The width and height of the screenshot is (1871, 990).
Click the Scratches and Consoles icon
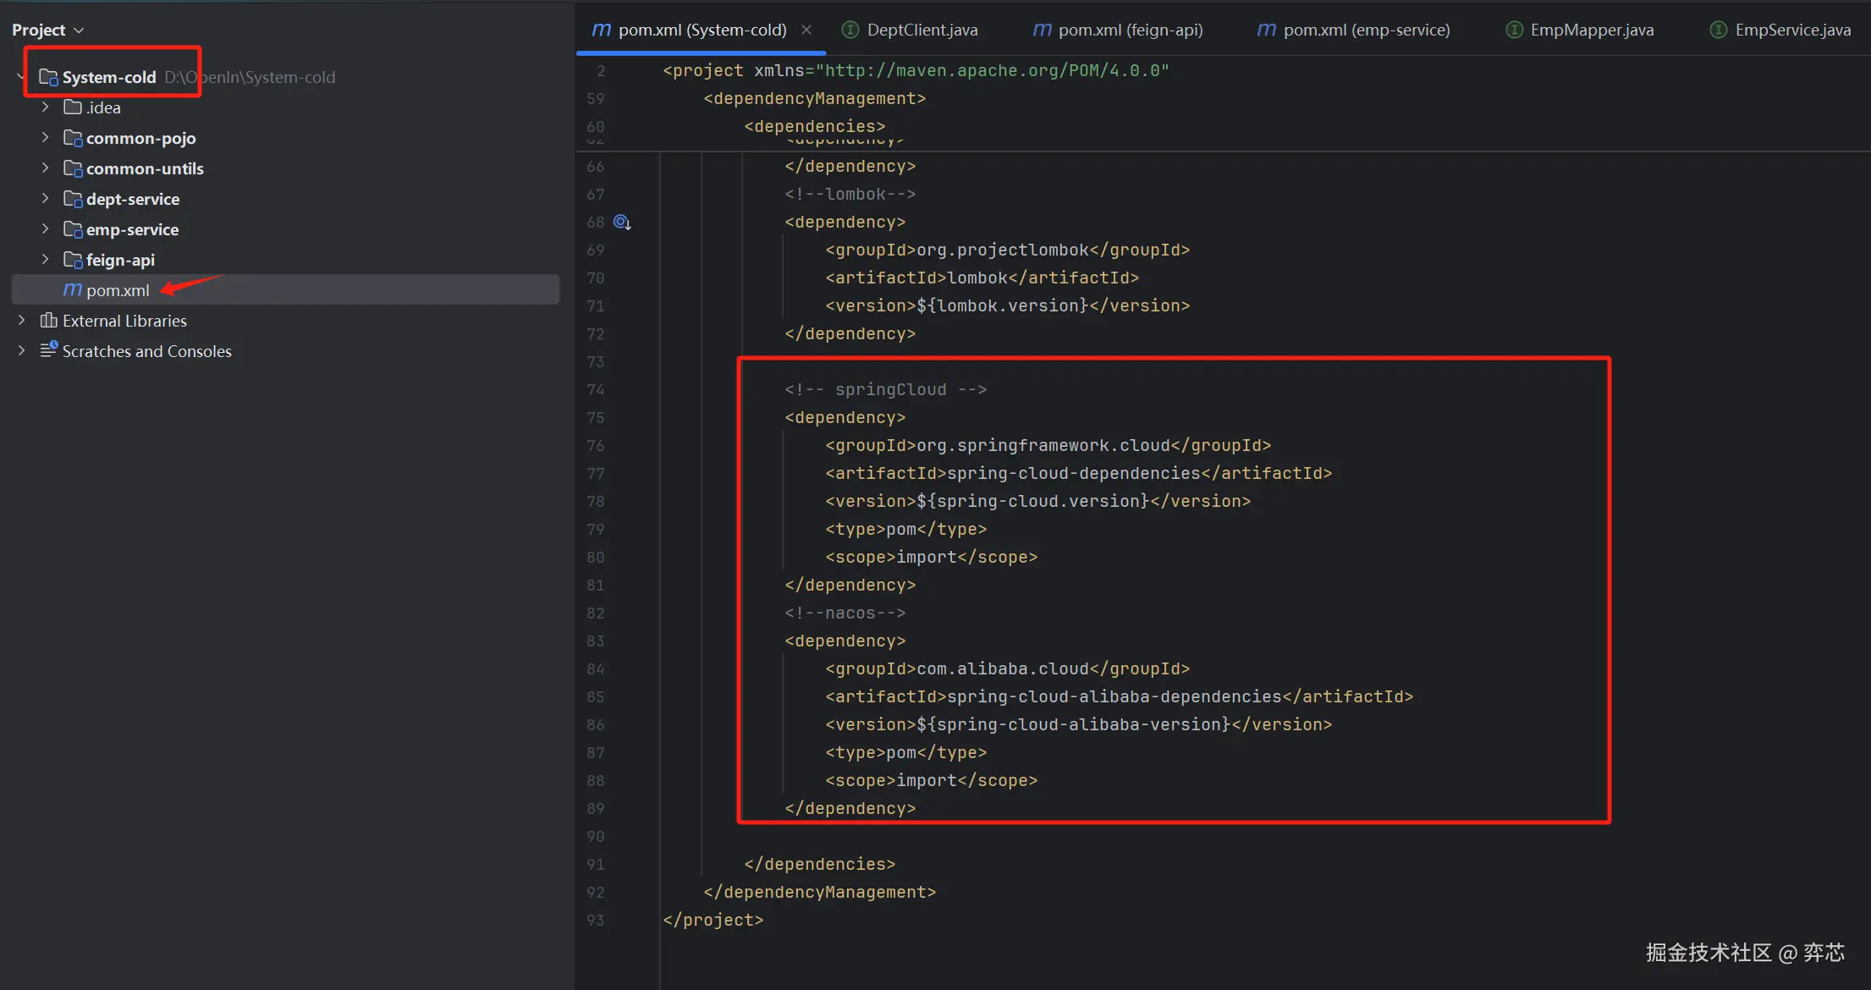point(48,350)
